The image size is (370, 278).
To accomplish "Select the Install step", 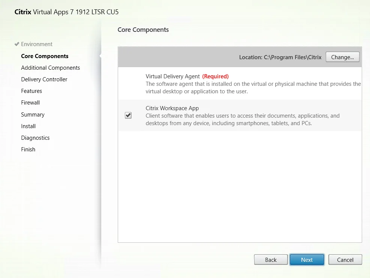I will (x=28, y=126).
